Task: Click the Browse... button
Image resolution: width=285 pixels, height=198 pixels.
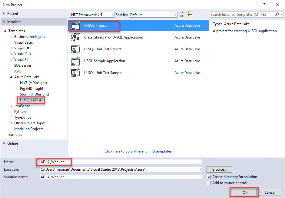Action: coord(219,169)
